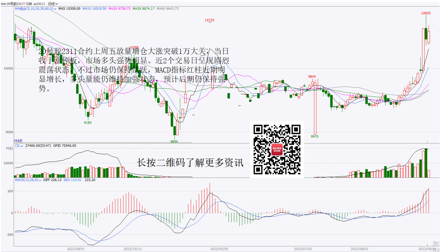Select the blue MA10 legend label

[x=94, y=9]
